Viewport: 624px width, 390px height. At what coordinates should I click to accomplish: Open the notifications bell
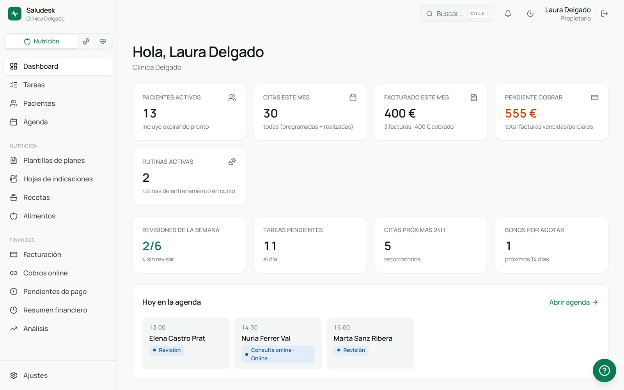tap(508, 14)
